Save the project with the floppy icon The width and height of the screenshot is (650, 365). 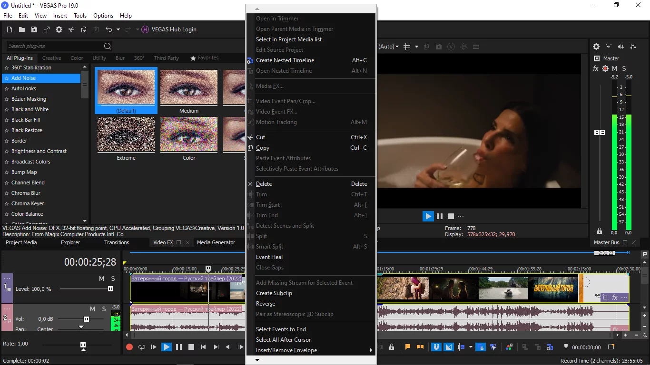coord(34,29)
